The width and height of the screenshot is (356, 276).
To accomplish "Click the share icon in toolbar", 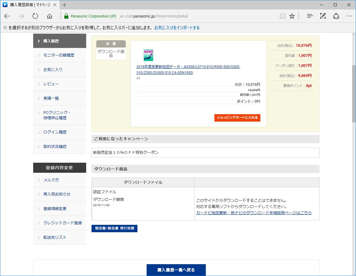I will coord(336,16).
